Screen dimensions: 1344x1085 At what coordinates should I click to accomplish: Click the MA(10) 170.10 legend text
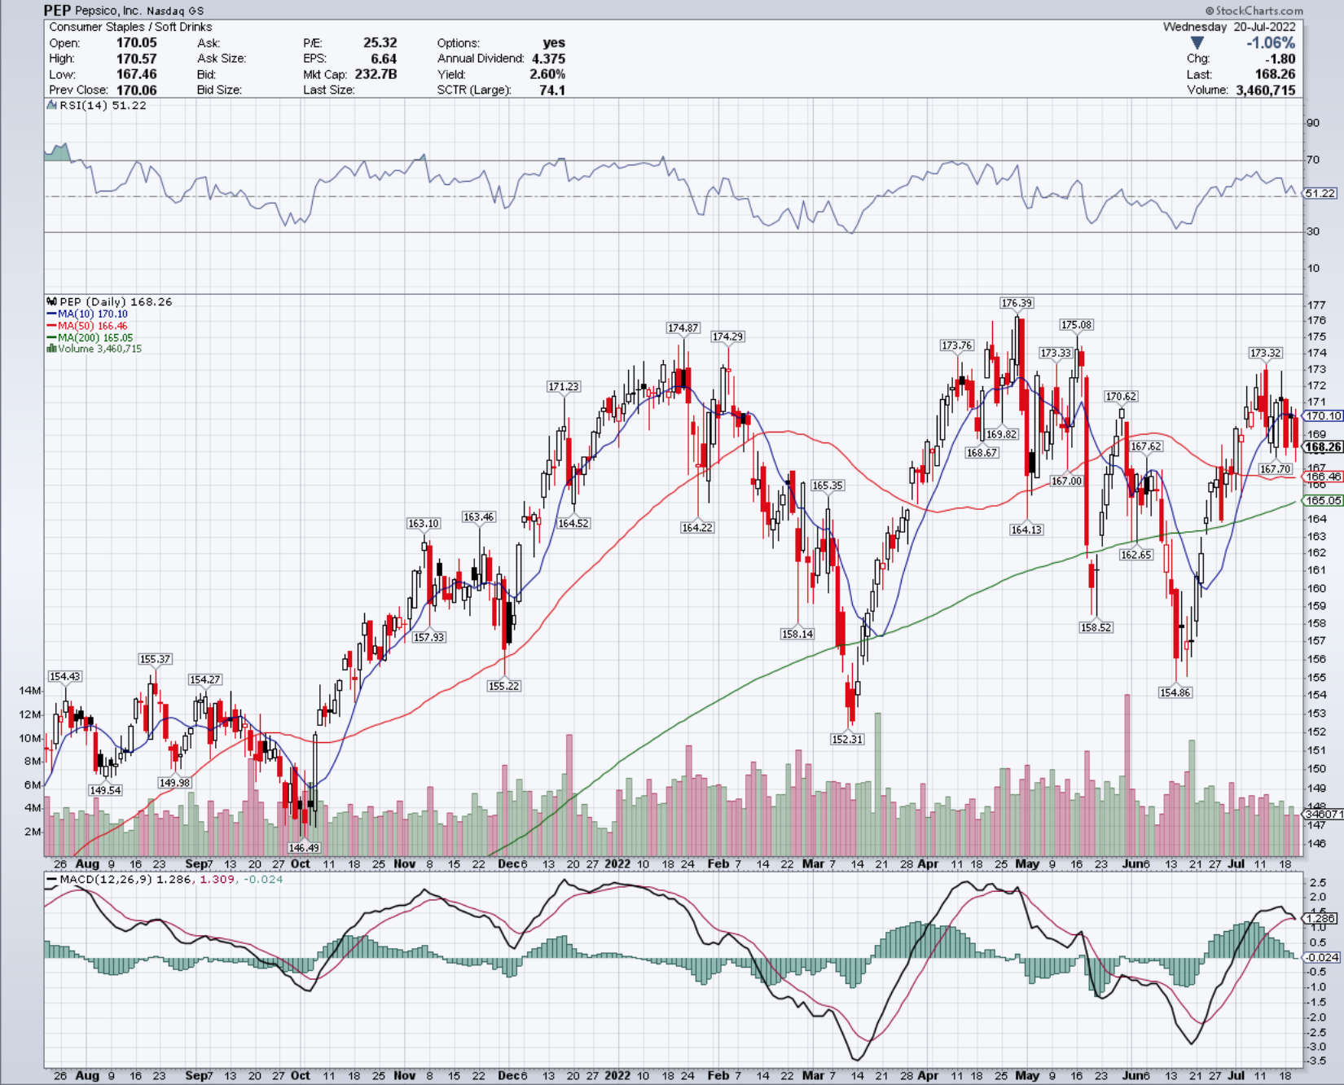pos(92,314)
